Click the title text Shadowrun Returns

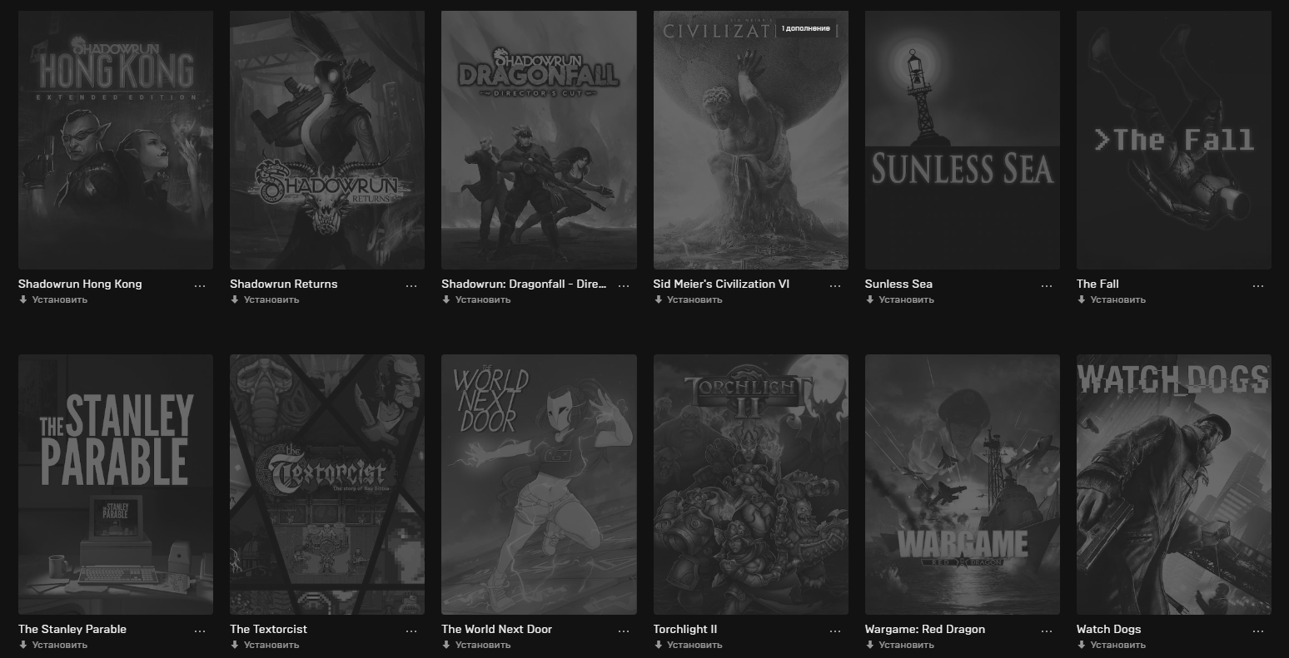(x=284, y=284)
